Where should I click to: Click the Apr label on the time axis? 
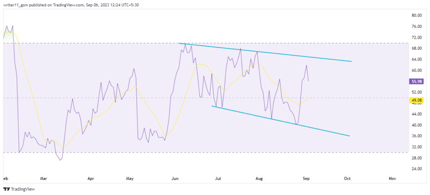point(91,179)
